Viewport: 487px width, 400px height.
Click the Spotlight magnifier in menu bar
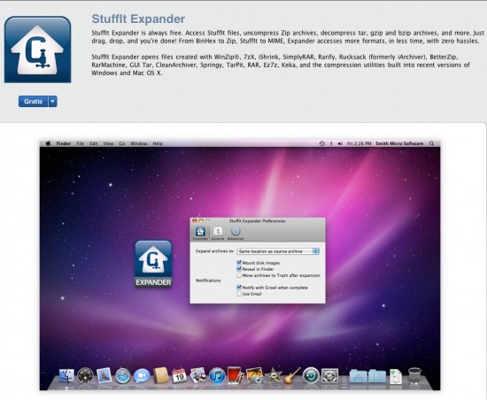(x=432, y=143)
